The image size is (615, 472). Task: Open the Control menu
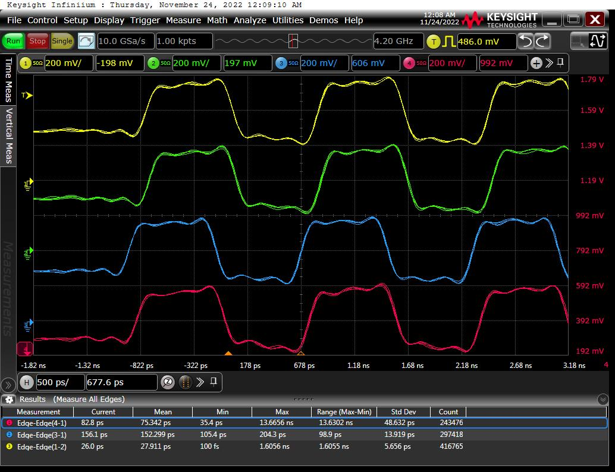click(42, 20)
